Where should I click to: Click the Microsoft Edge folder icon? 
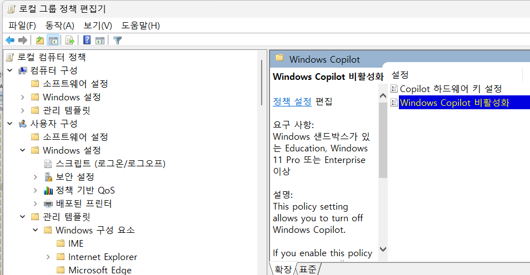coord(61,270)
